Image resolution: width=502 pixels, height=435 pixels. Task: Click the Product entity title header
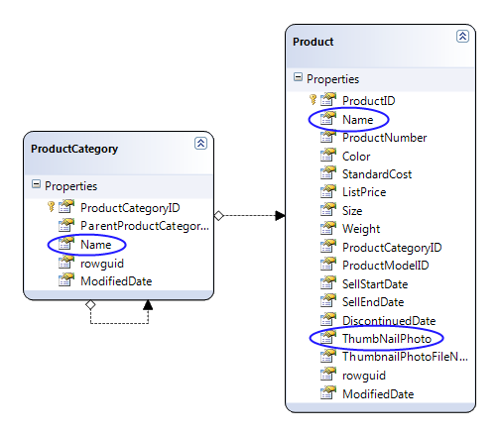(x=314, y=42)
